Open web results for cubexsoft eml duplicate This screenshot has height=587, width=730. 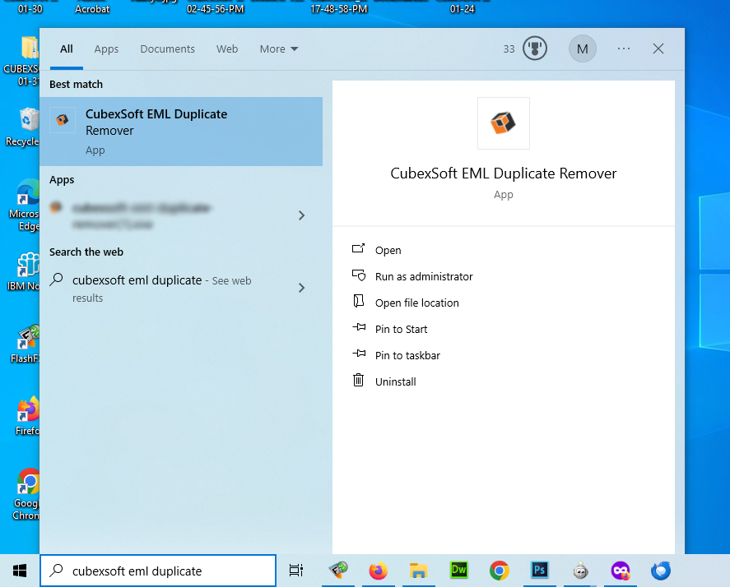(181, 289)
